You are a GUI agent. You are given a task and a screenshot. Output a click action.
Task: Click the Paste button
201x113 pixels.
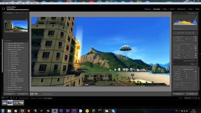(22, 94)
